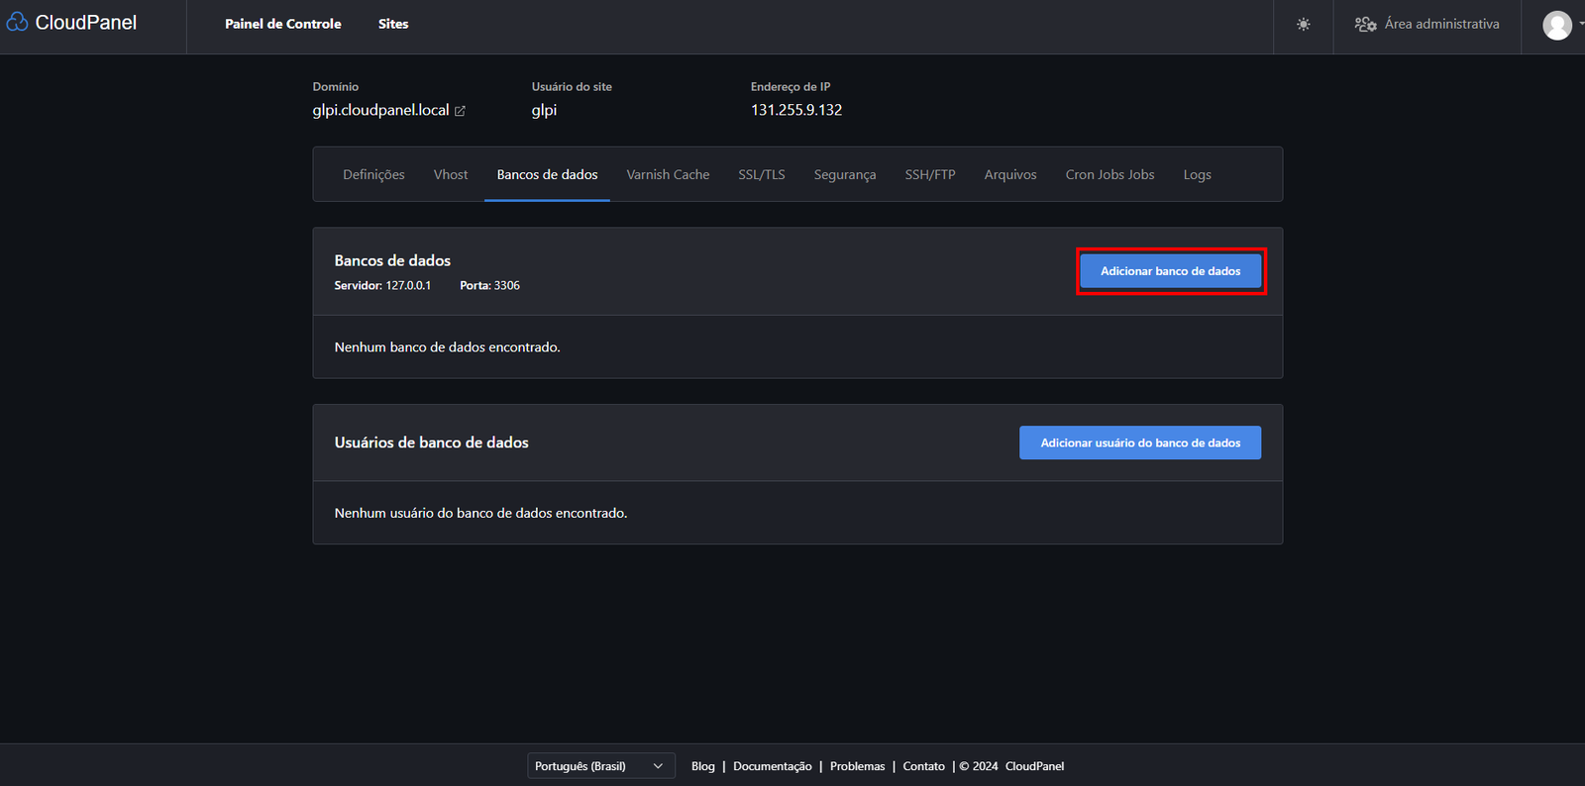Click the Área administrativa gear-users icon

pos(1365,25)
